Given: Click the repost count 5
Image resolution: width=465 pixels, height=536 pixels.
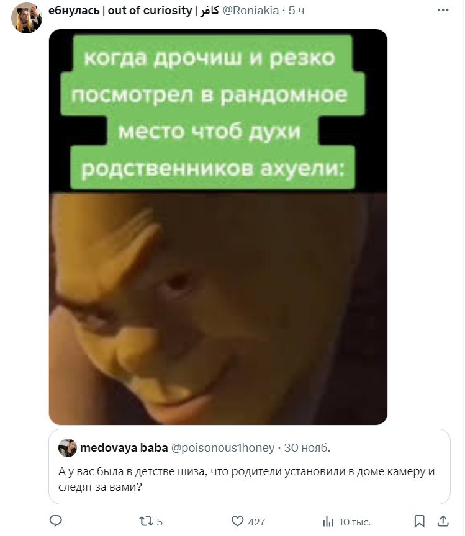Looking at the screenshot, I should coord(160,522).
